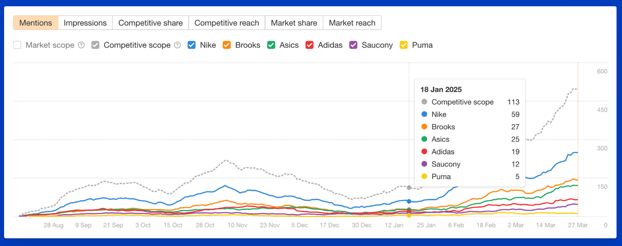Open Competitive scope help icon
The height and width of the screenshot is (246, 622).
coord(178,45)
